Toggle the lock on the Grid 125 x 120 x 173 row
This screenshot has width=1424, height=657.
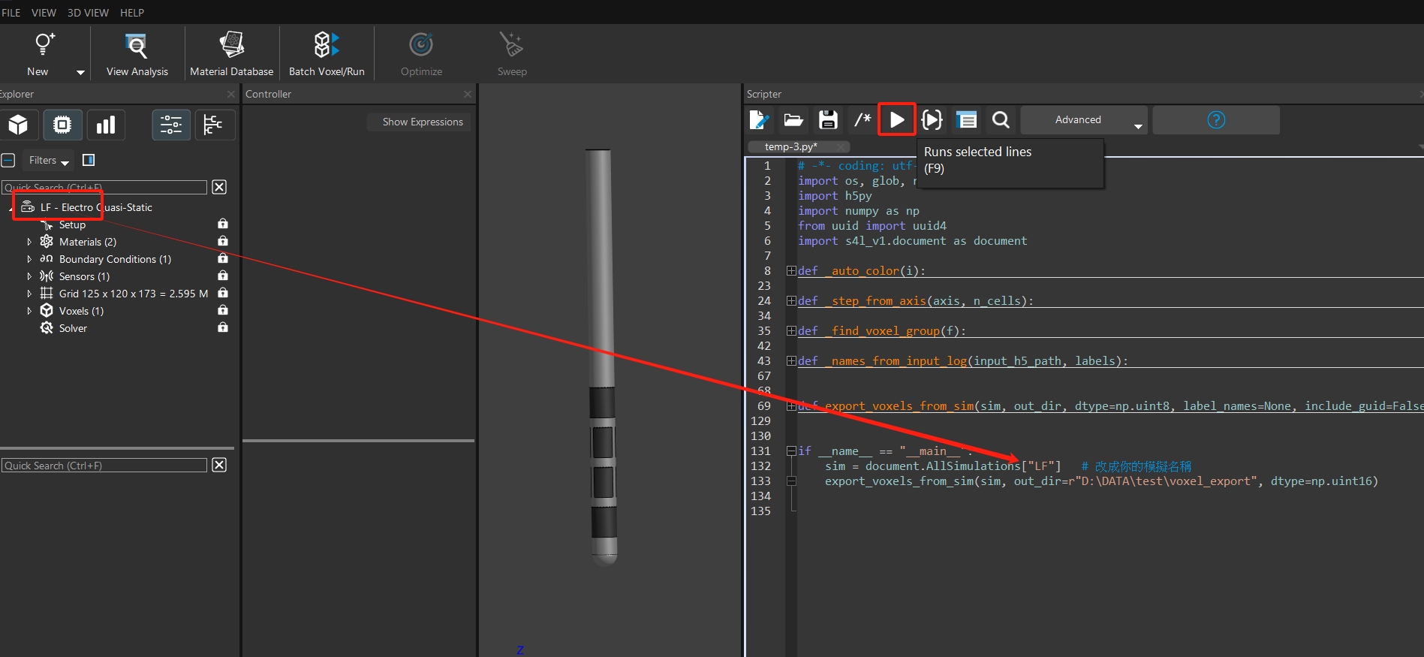coord(223,293)
